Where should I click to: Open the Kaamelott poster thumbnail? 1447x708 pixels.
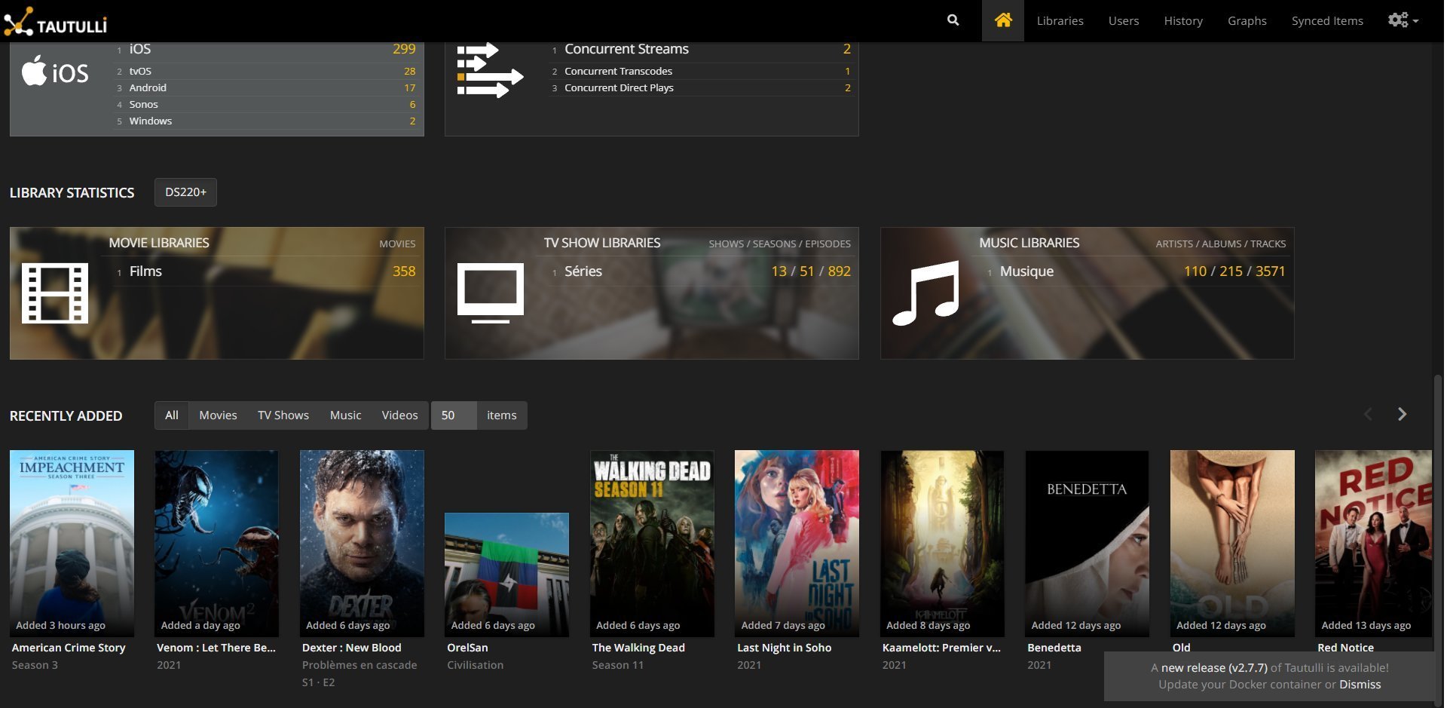coord(942,544)
